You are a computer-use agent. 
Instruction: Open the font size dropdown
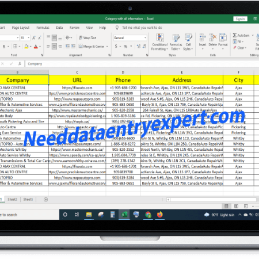pos(29,38)
